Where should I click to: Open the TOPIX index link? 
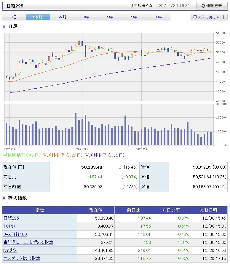pos(9,226)
